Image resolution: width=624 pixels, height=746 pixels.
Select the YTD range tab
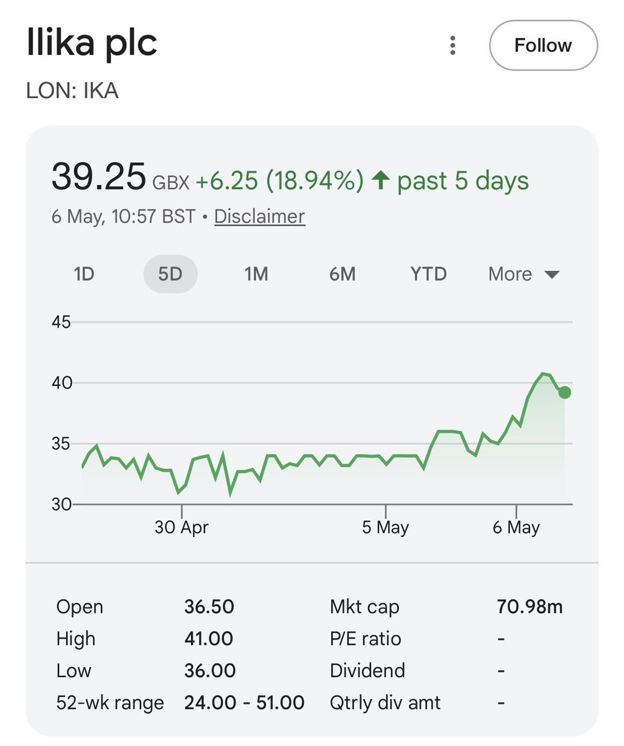tap(429, 274)
